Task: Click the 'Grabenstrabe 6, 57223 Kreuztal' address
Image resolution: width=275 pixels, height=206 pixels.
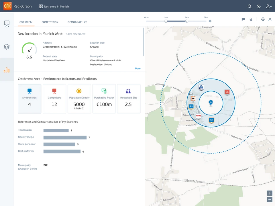Action: 60,47
